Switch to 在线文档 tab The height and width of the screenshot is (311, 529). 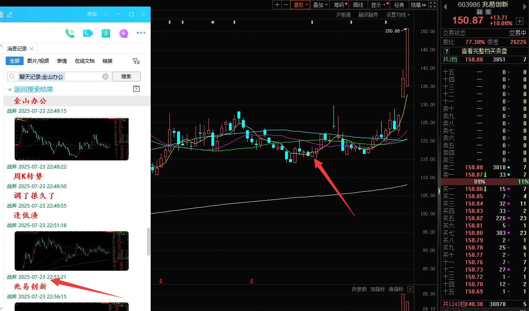(x=85, y=61)
